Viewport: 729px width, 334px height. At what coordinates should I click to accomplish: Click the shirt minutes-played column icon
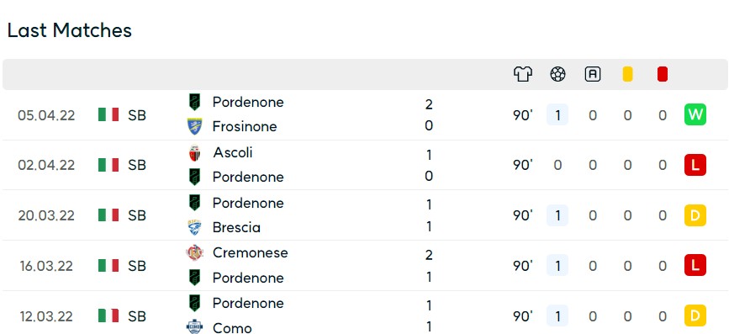pyautogui.click(x=522, y=74)
